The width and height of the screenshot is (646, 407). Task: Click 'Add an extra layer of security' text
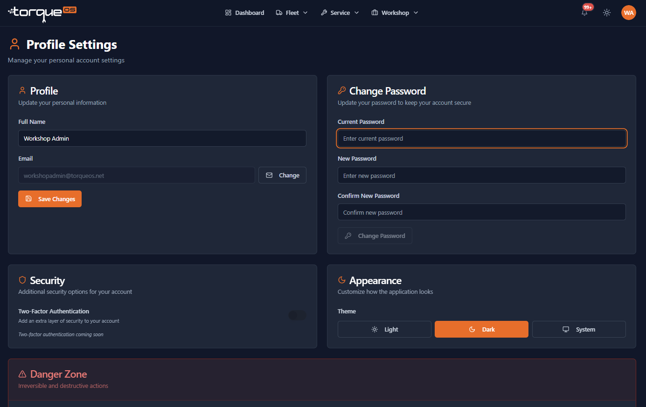coord(69,321)
